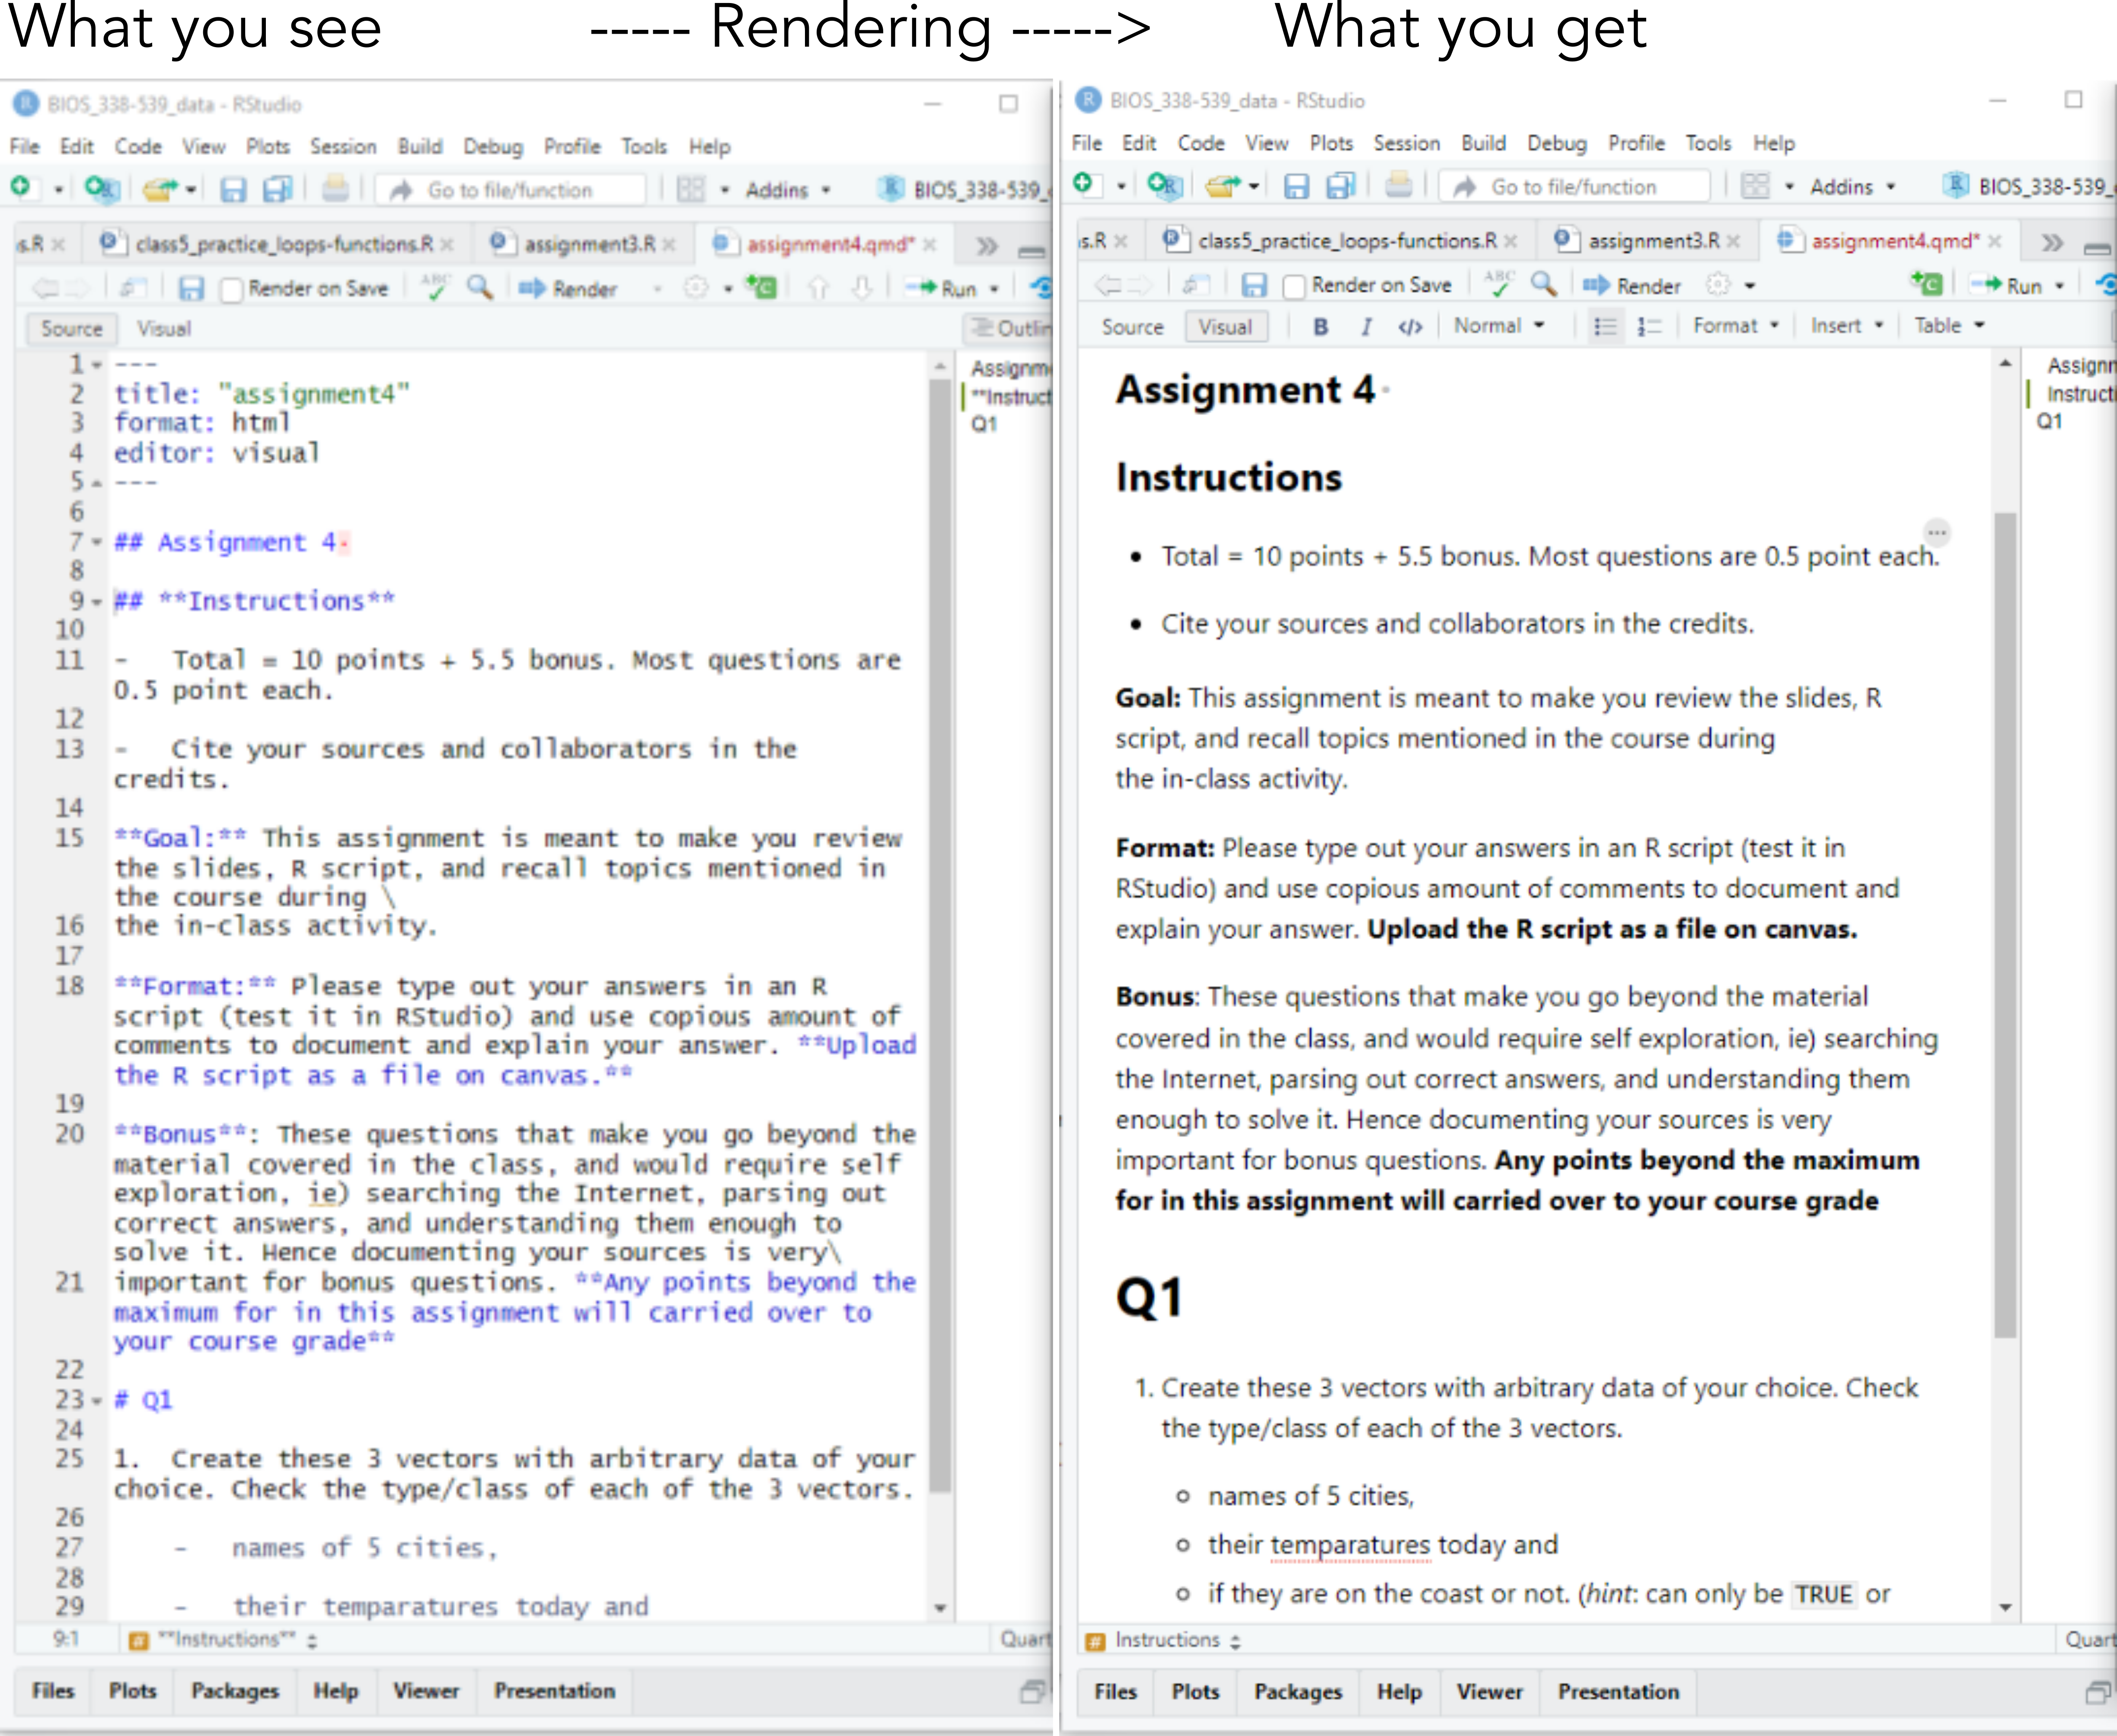Open the Normal paragraph style dropdown
The image size is (2117, 1736).
point(1498,325)
